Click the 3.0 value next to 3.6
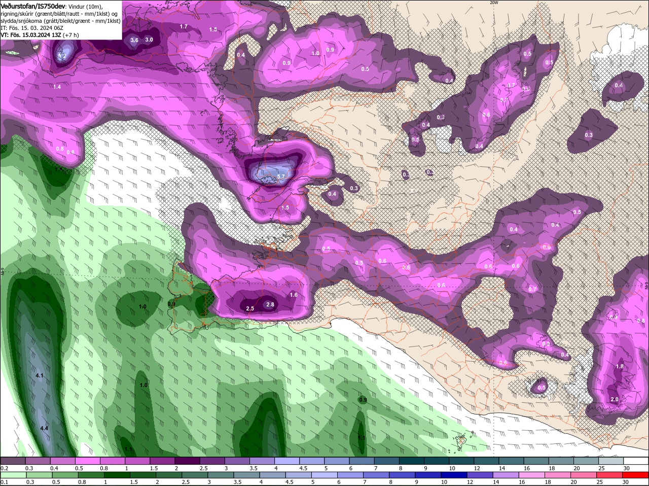The image size is (649, 486). 149,40
